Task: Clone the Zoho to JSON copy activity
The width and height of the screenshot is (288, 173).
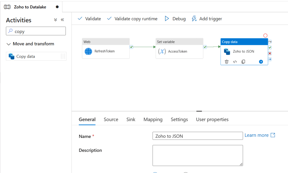Action: (243, 62)
